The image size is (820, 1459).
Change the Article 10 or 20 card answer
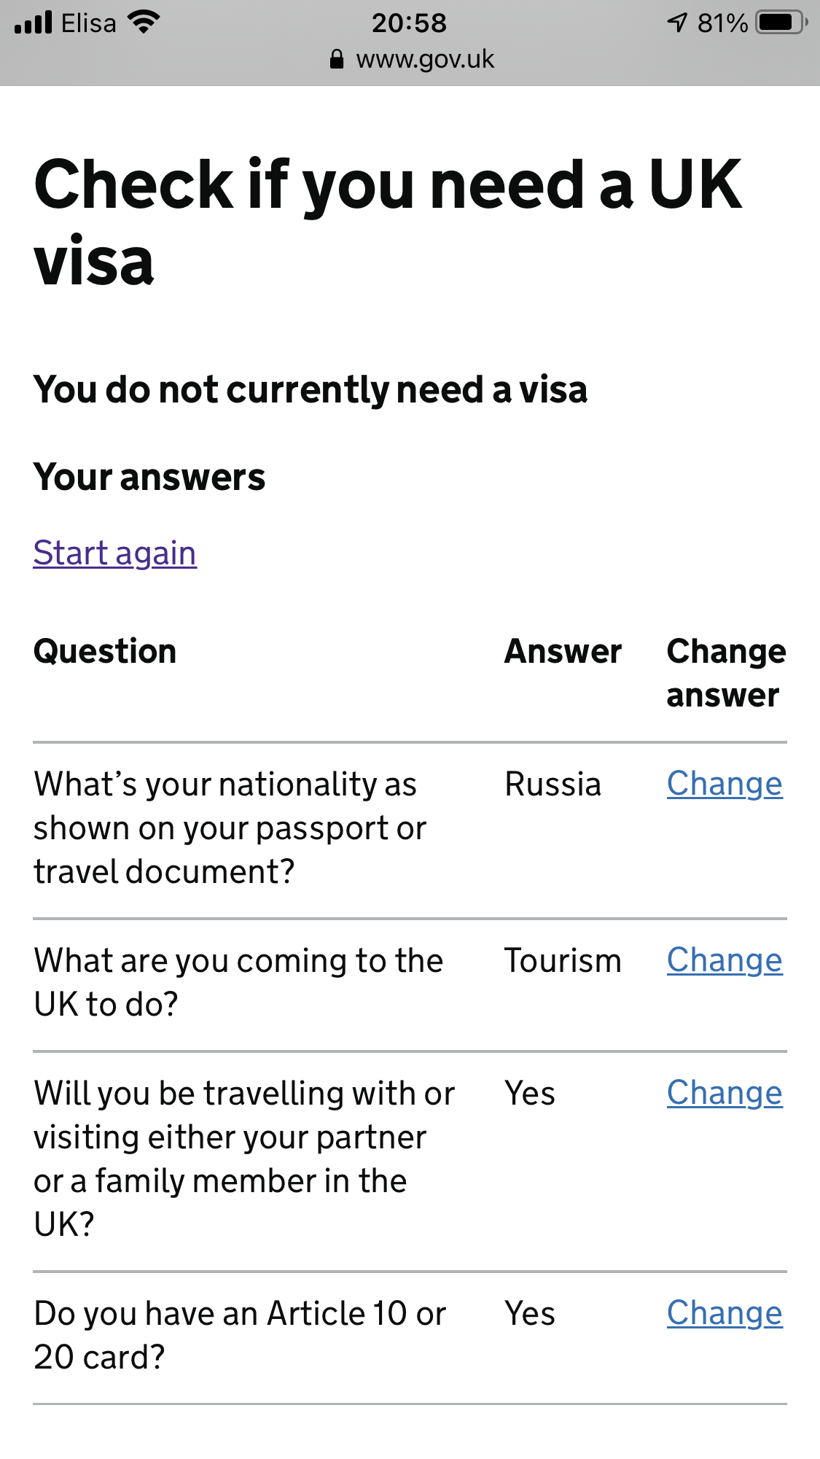724,1313
